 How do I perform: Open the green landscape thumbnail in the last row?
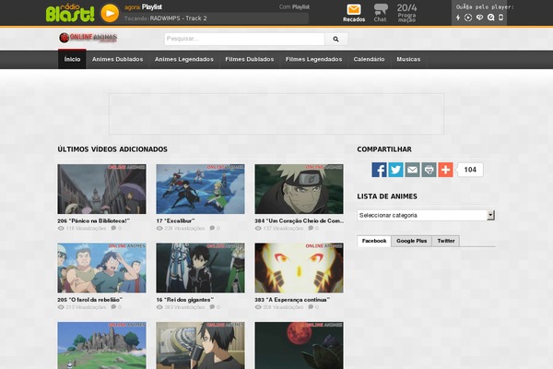102,345
